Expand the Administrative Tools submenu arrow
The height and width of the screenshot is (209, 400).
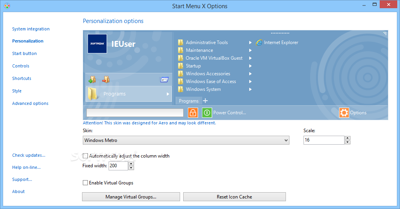(x=250, y=43)
